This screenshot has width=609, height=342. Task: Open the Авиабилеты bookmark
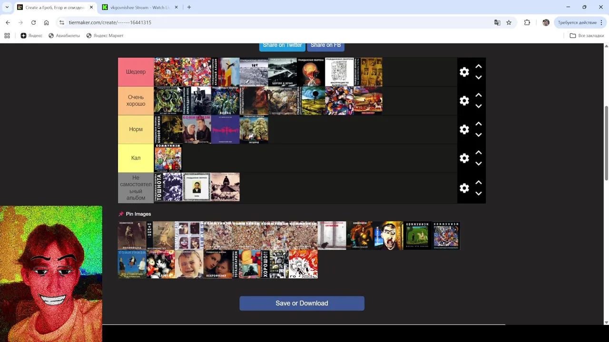[64, 36]
